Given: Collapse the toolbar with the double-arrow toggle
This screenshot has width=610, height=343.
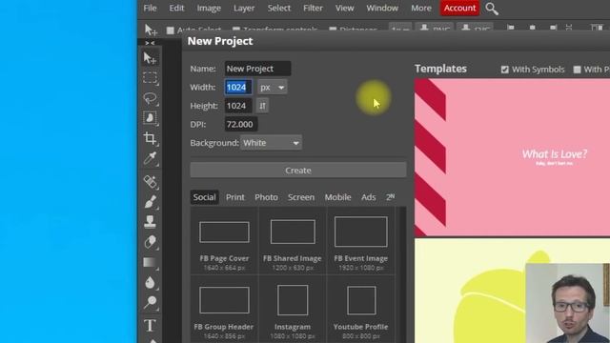Looking at the screenshot, I should click(x=150, y=43).
